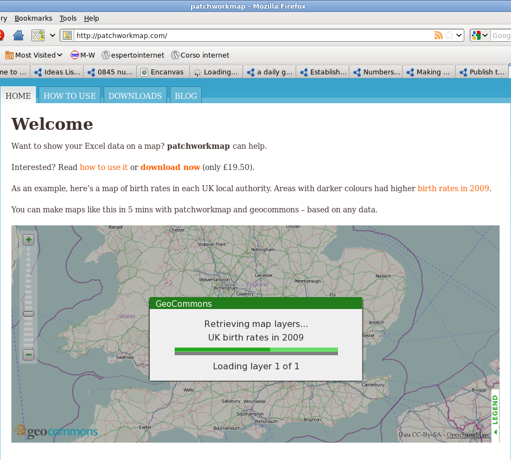Open the Corso internet bookmark
Viewport: 511px width, 460px height.
200,55
